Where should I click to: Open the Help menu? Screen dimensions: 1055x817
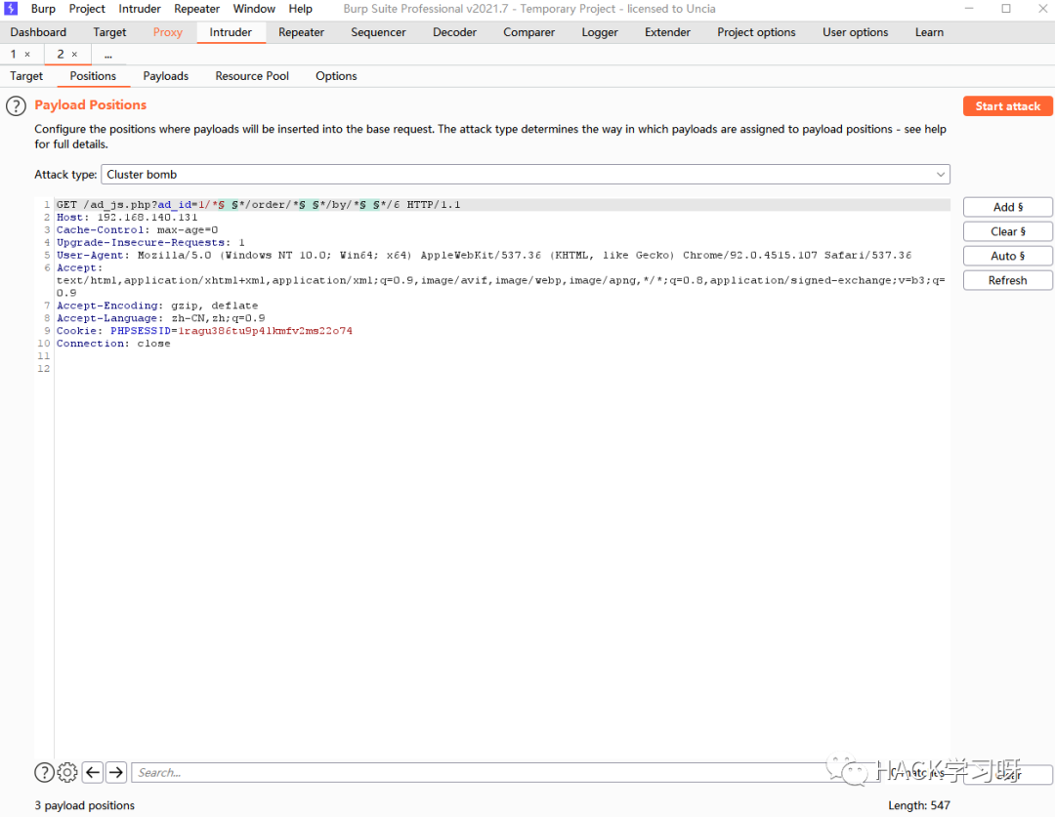[x=300, y=9]
